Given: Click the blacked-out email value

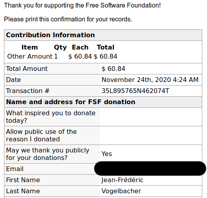Looking at the screenshot, I should coord(150,168).
